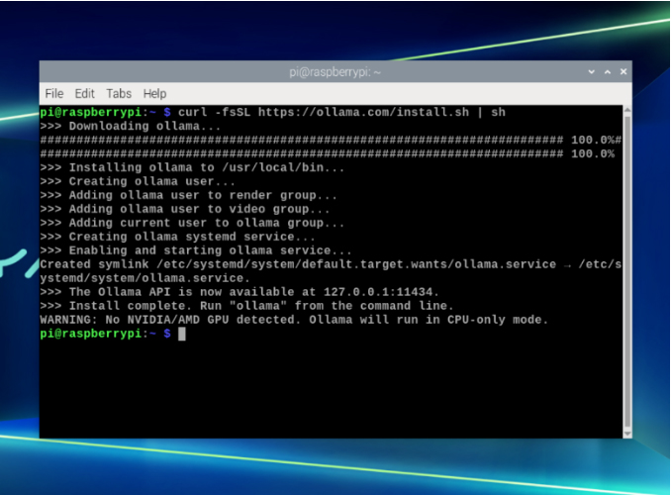The image size is (672, 495).
Task: Click the curl -fsSL install command text
Action: click(x=341, y=112)
